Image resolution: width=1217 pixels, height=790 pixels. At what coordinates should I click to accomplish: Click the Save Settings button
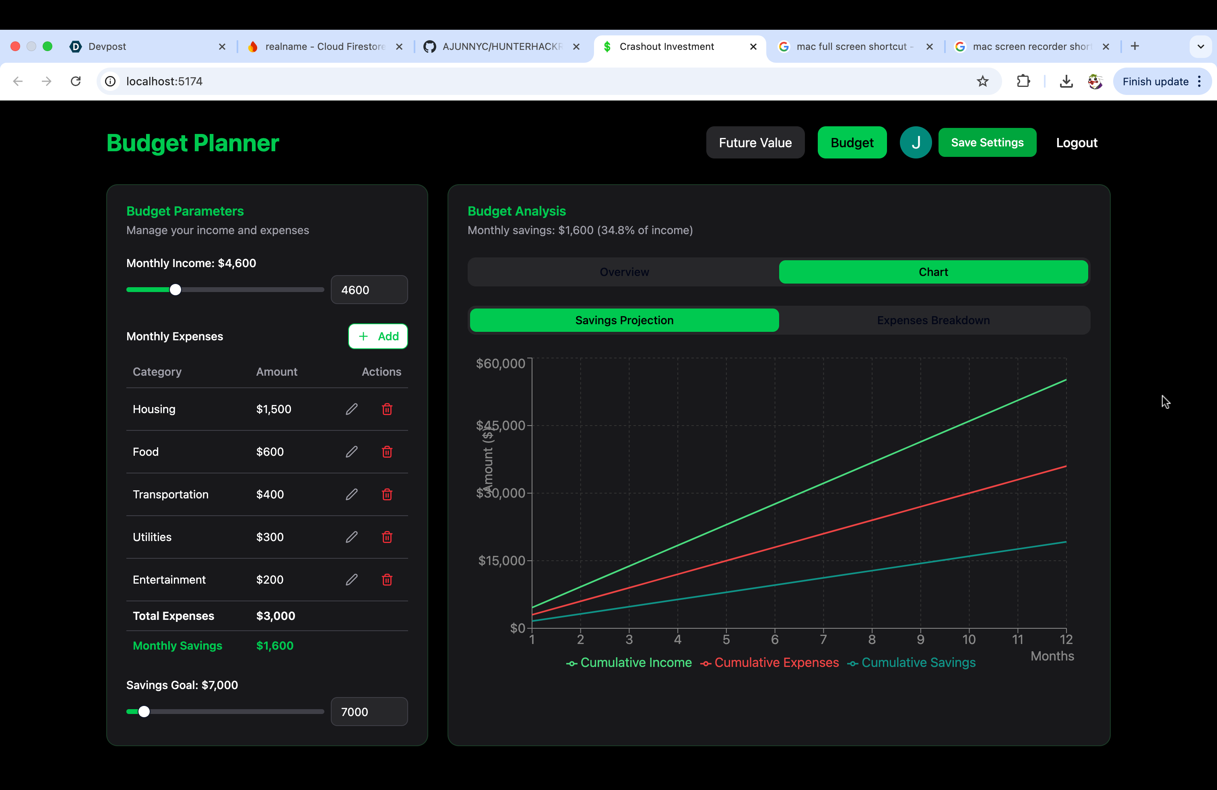pyautogui.click(x=987, y=142)
